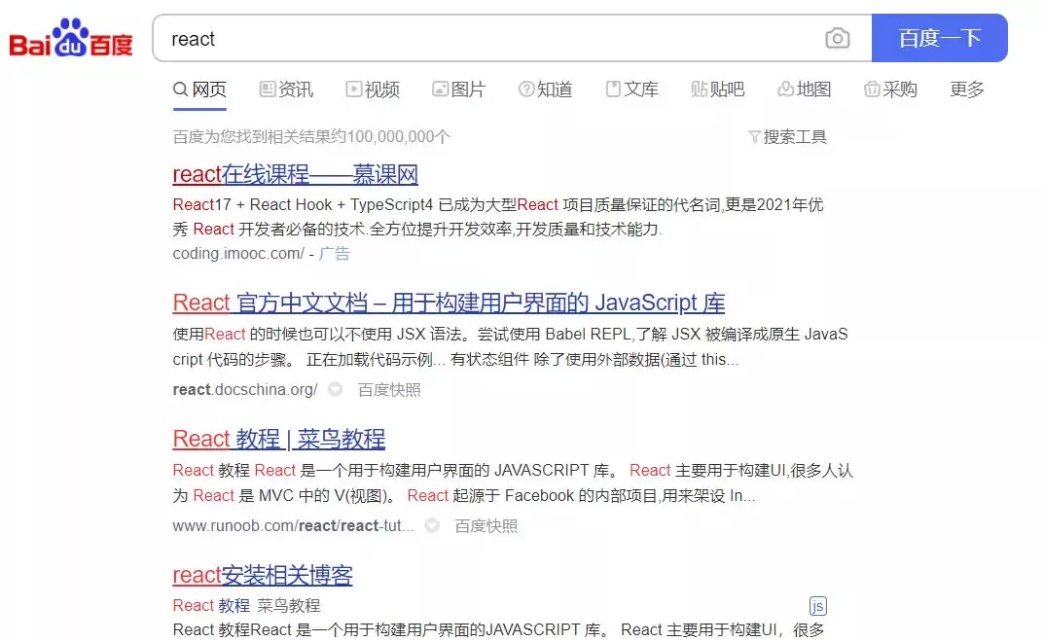Click the 地图 map icon
1044x642 pixels.
785,89
